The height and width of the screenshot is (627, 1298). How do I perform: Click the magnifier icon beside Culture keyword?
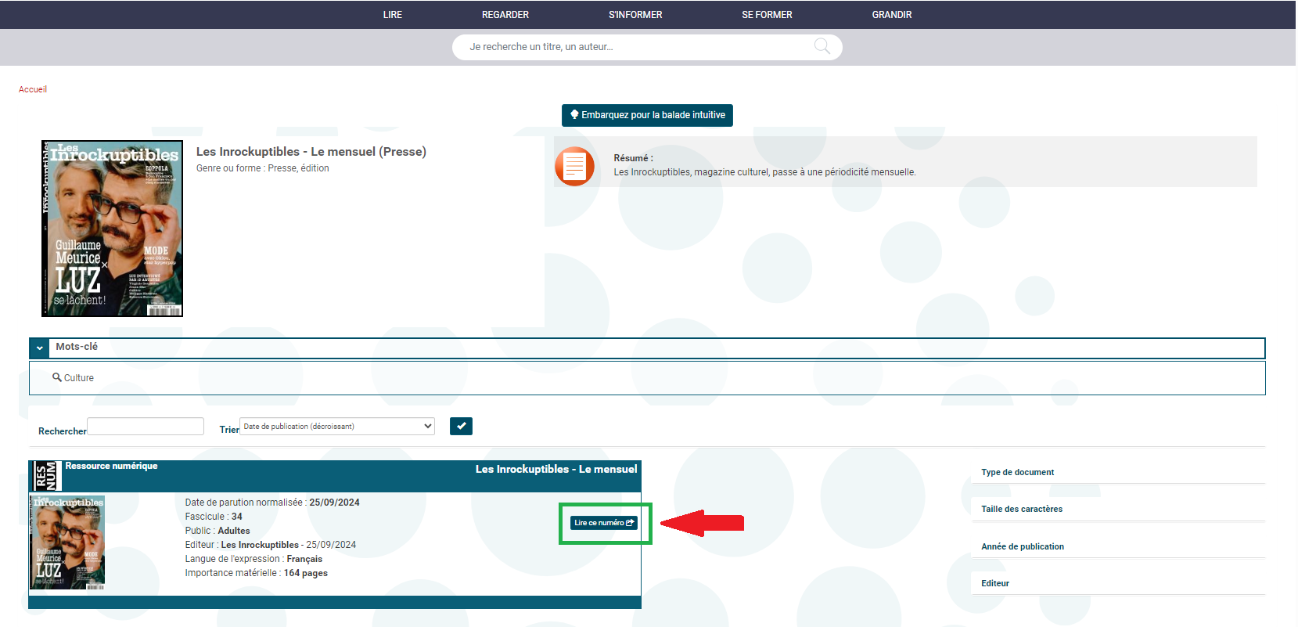click(x=57, y=377)
